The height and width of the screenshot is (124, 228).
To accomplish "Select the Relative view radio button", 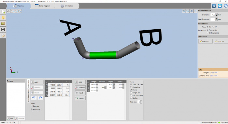I will pyautogui.click(x=32, y=106).
